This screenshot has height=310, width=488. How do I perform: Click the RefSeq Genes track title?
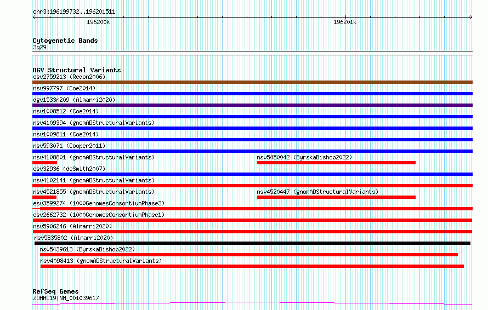(x=55, y=291)
